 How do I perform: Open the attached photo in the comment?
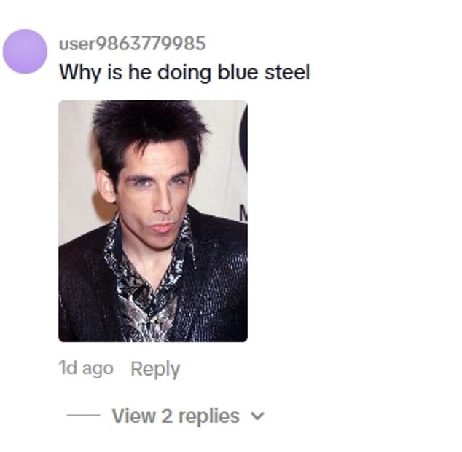[153, 221]
